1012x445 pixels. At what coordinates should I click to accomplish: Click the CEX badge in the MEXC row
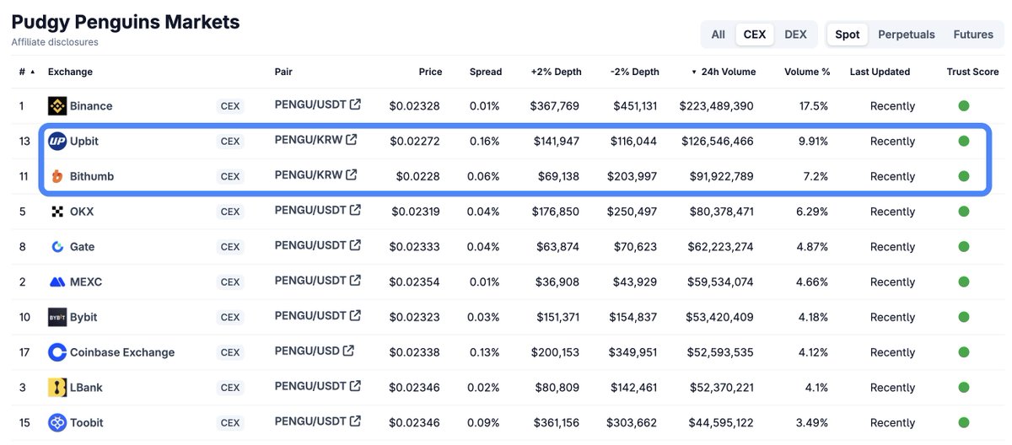pos(230,282)
